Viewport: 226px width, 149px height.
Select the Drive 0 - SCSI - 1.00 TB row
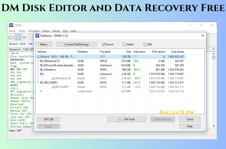(x=111, y=57)
